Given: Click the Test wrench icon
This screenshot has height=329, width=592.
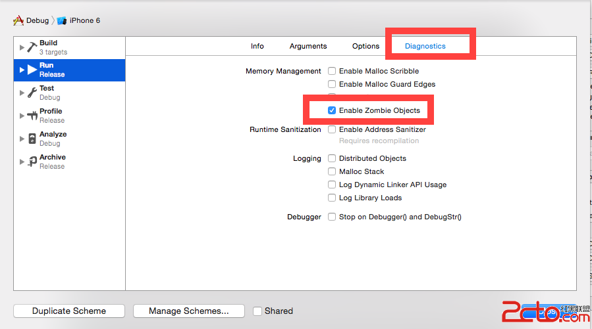Looking at the screenshot, I should [32, 93].
